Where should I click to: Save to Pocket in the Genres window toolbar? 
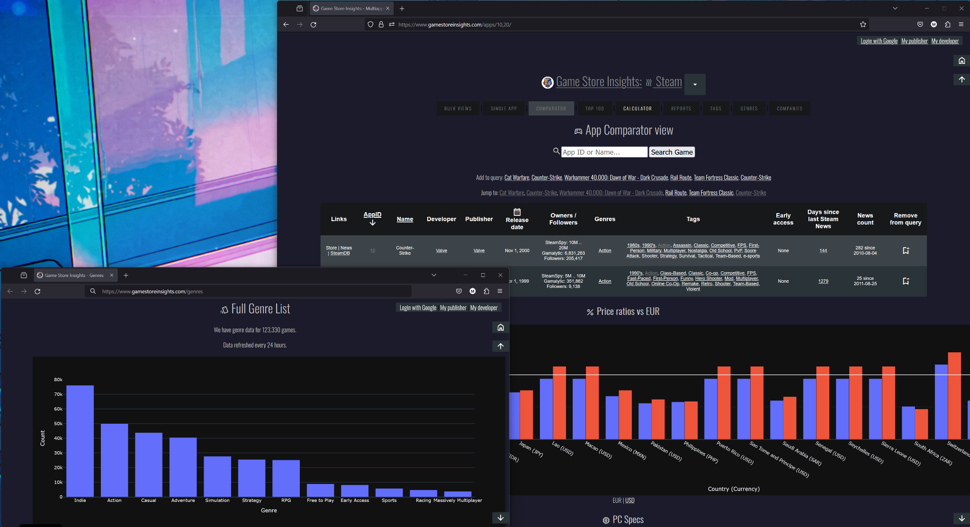pyautogui.click(x=458, y=291)
